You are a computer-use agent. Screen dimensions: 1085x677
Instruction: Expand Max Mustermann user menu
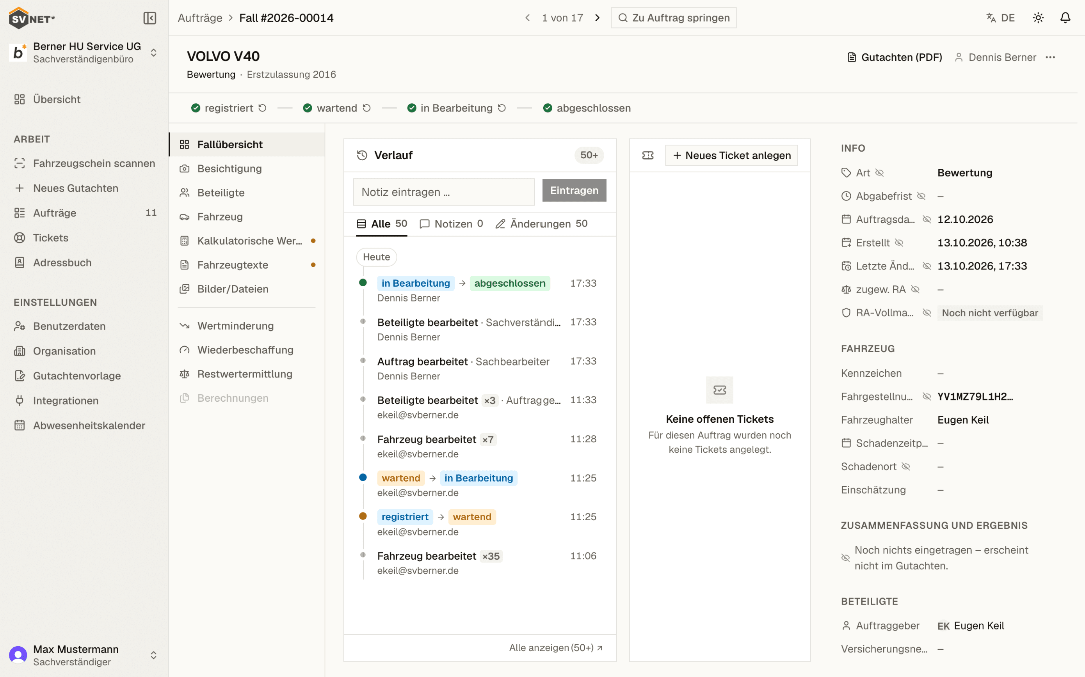(x=84, y=656)
